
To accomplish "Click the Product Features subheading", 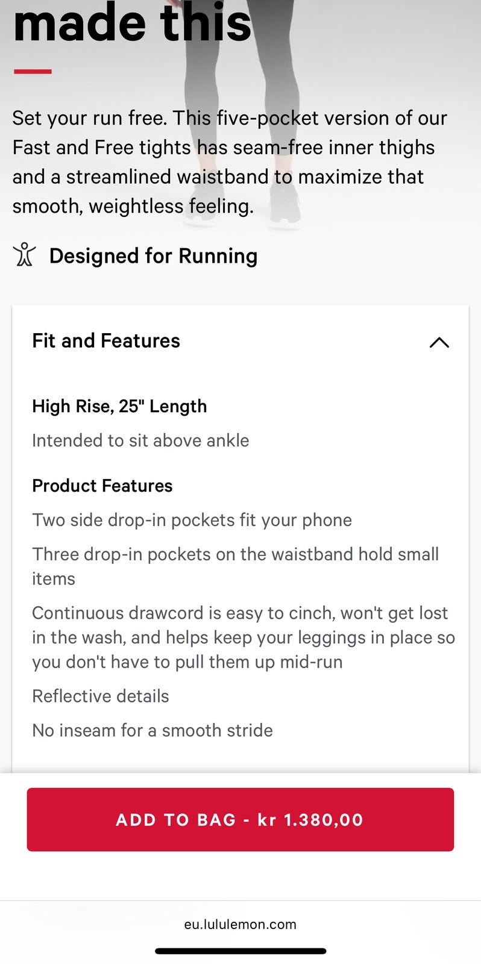I will click(102, 486).
